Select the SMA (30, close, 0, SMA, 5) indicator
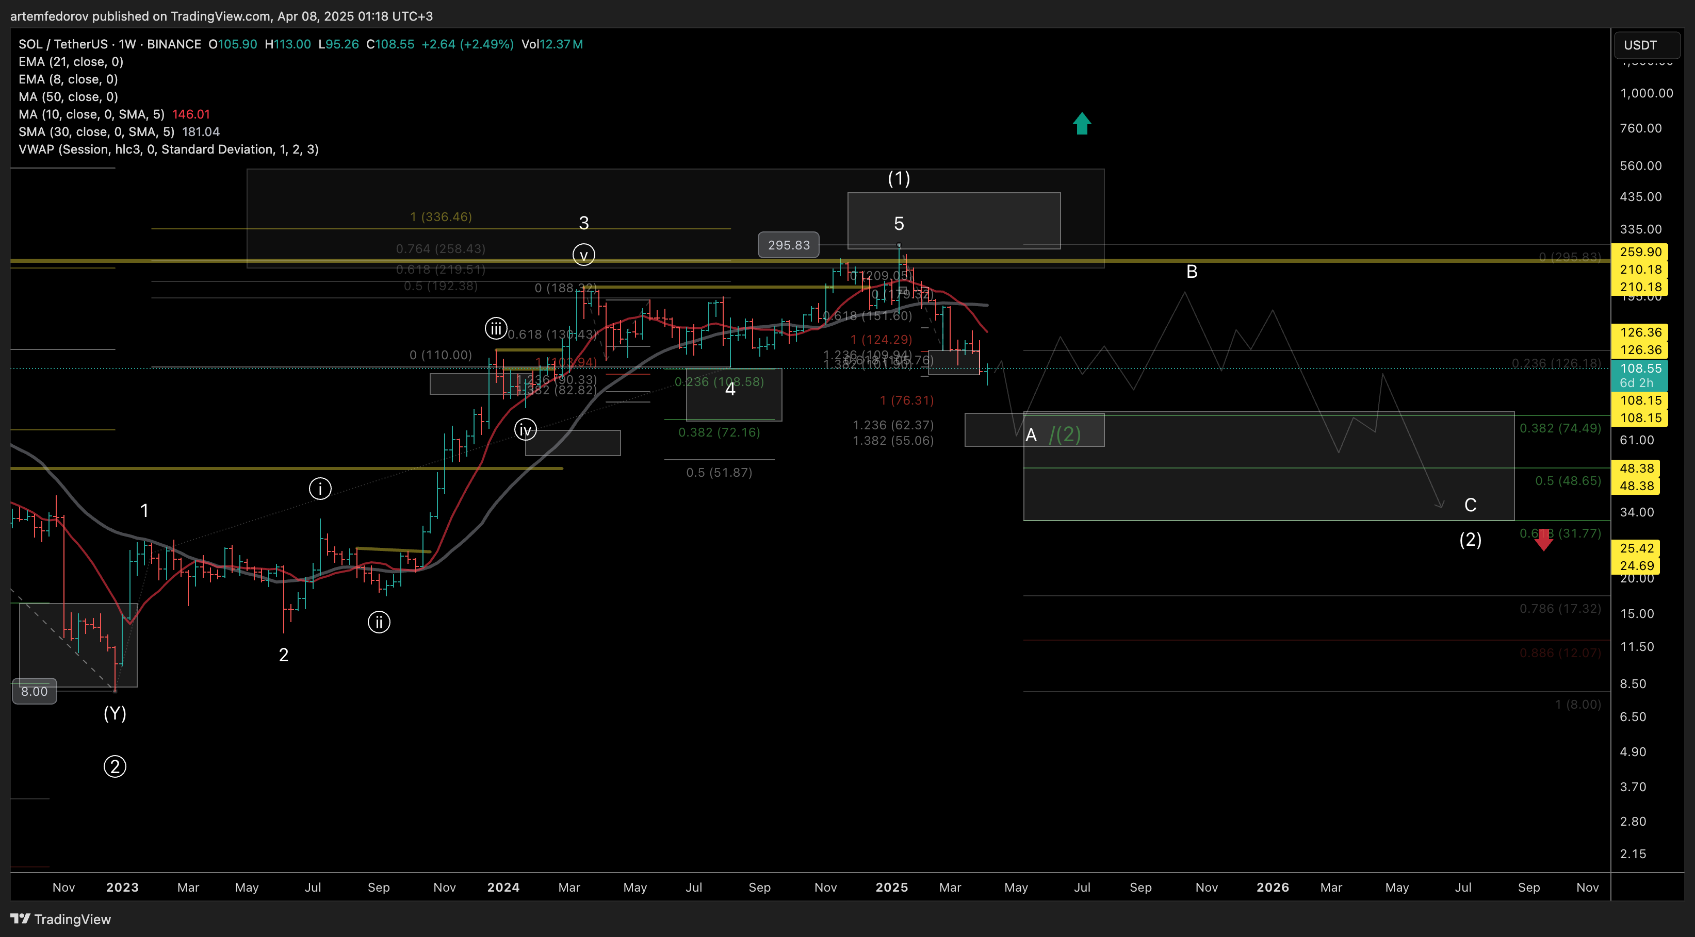1695x937 pixels. coord(119,131)
